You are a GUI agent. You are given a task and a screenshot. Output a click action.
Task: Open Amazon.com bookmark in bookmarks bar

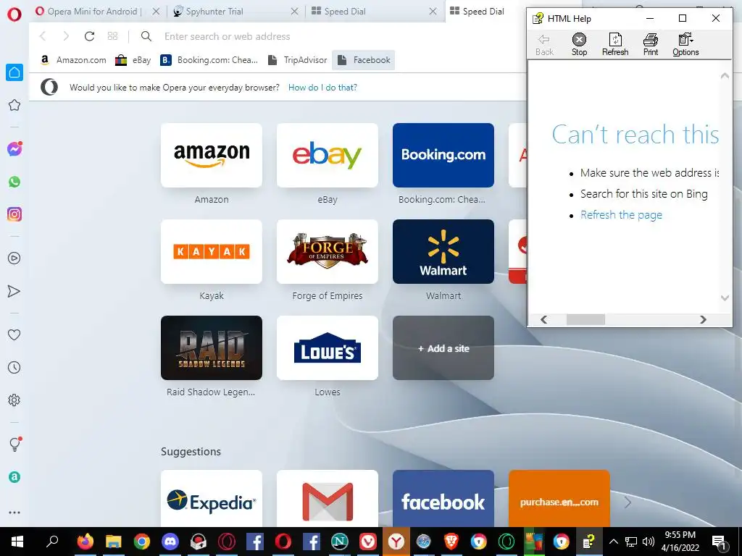pos(73,60)
